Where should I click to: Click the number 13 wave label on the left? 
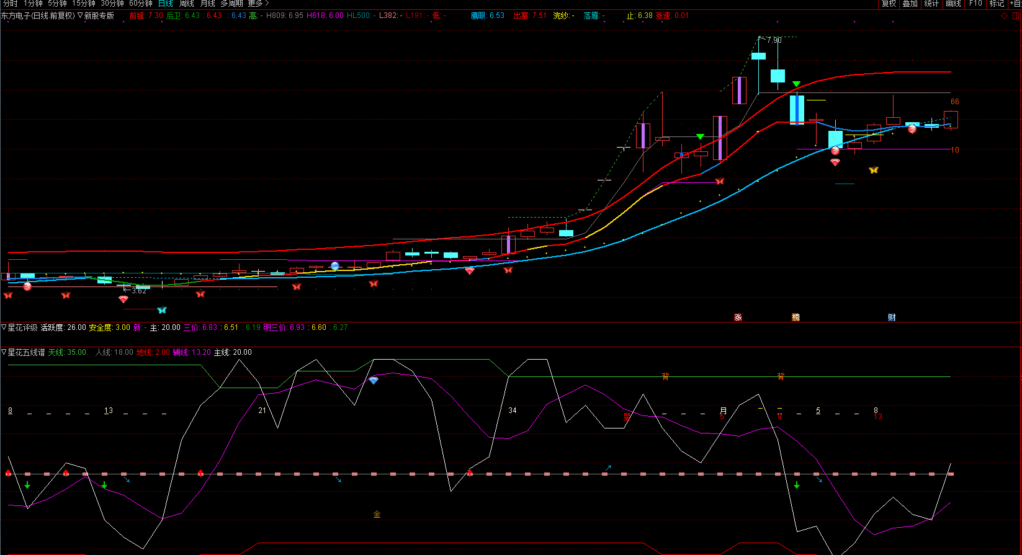pos(108,411)
